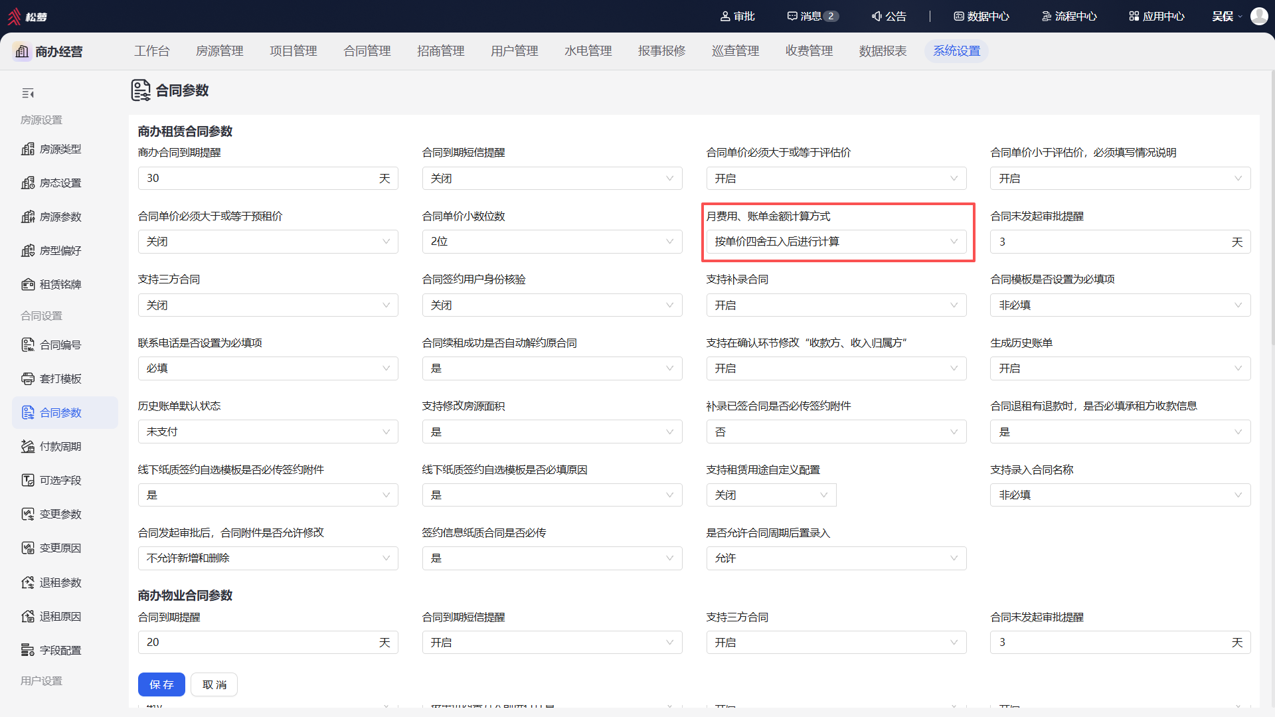Open 历史账单默认状态 dropdown

point(268,432)
